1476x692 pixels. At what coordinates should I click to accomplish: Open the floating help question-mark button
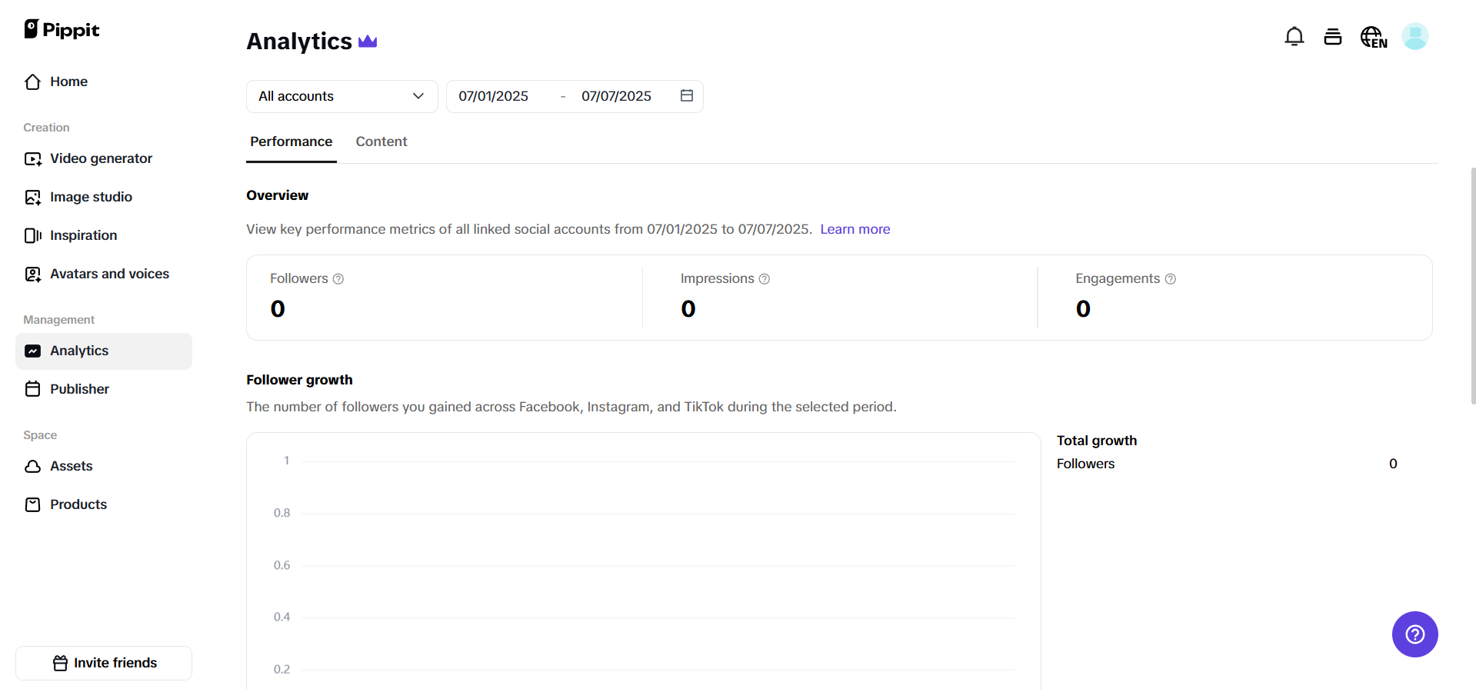click(1414, 634)
